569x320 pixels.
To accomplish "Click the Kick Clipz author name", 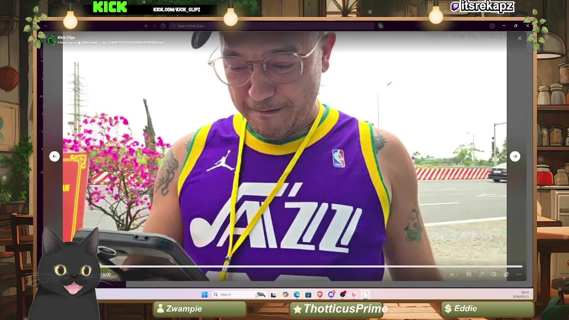I will coord(66,38).
